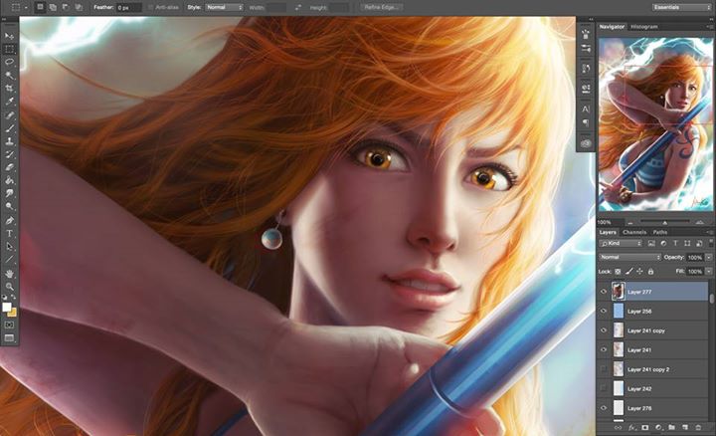
Task: Pick the Crop tool
Action: click(10, 89)
